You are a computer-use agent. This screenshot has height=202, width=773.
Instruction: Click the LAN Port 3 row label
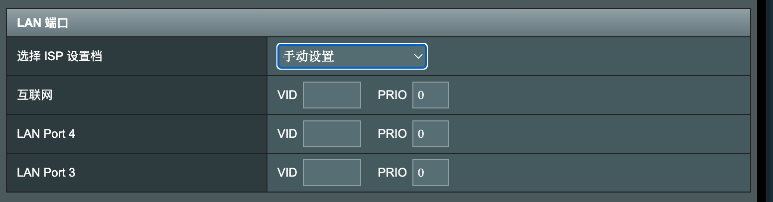[x=46, y=173]
